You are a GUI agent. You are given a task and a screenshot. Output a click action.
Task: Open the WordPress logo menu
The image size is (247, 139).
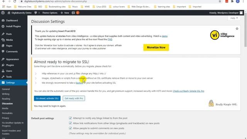(3, 13)
